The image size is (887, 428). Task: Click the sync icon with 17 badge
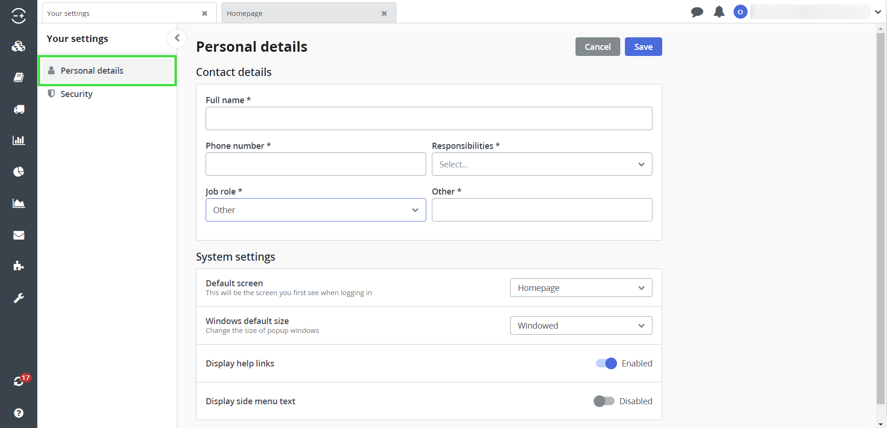19,381
